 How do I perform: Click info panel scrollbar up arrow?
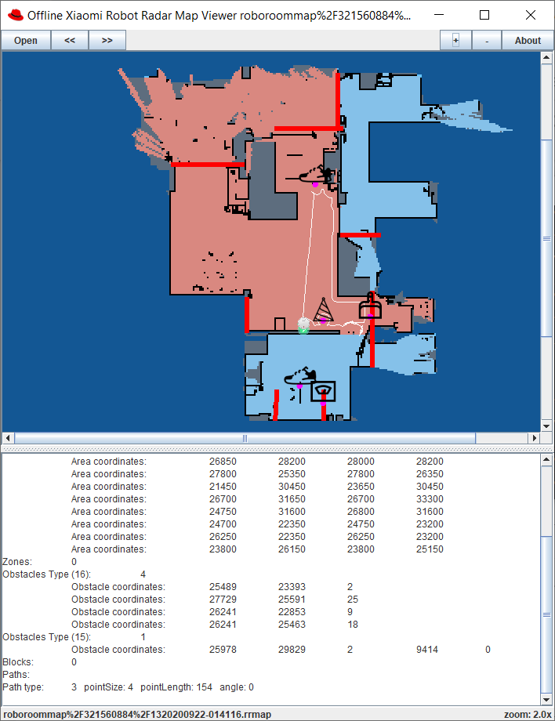click(x=546, y=460)
